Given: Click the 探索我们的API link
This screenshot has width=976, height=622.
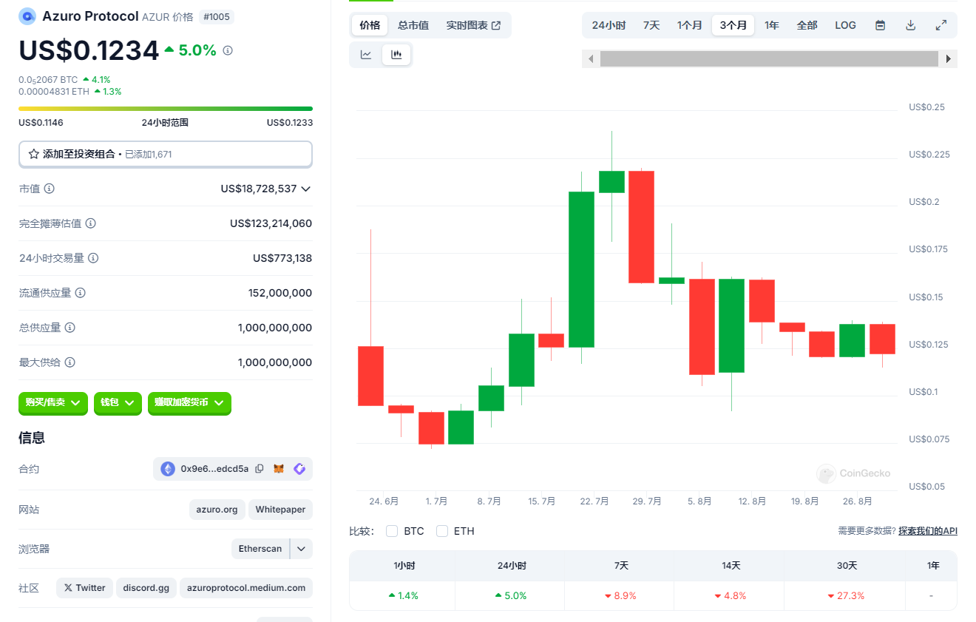Looking at the screenshot, I should (x=928, y=531).
